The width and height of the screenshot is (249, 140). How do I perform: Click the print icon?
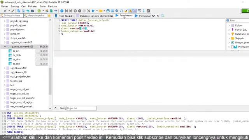[x=32, y=11]
